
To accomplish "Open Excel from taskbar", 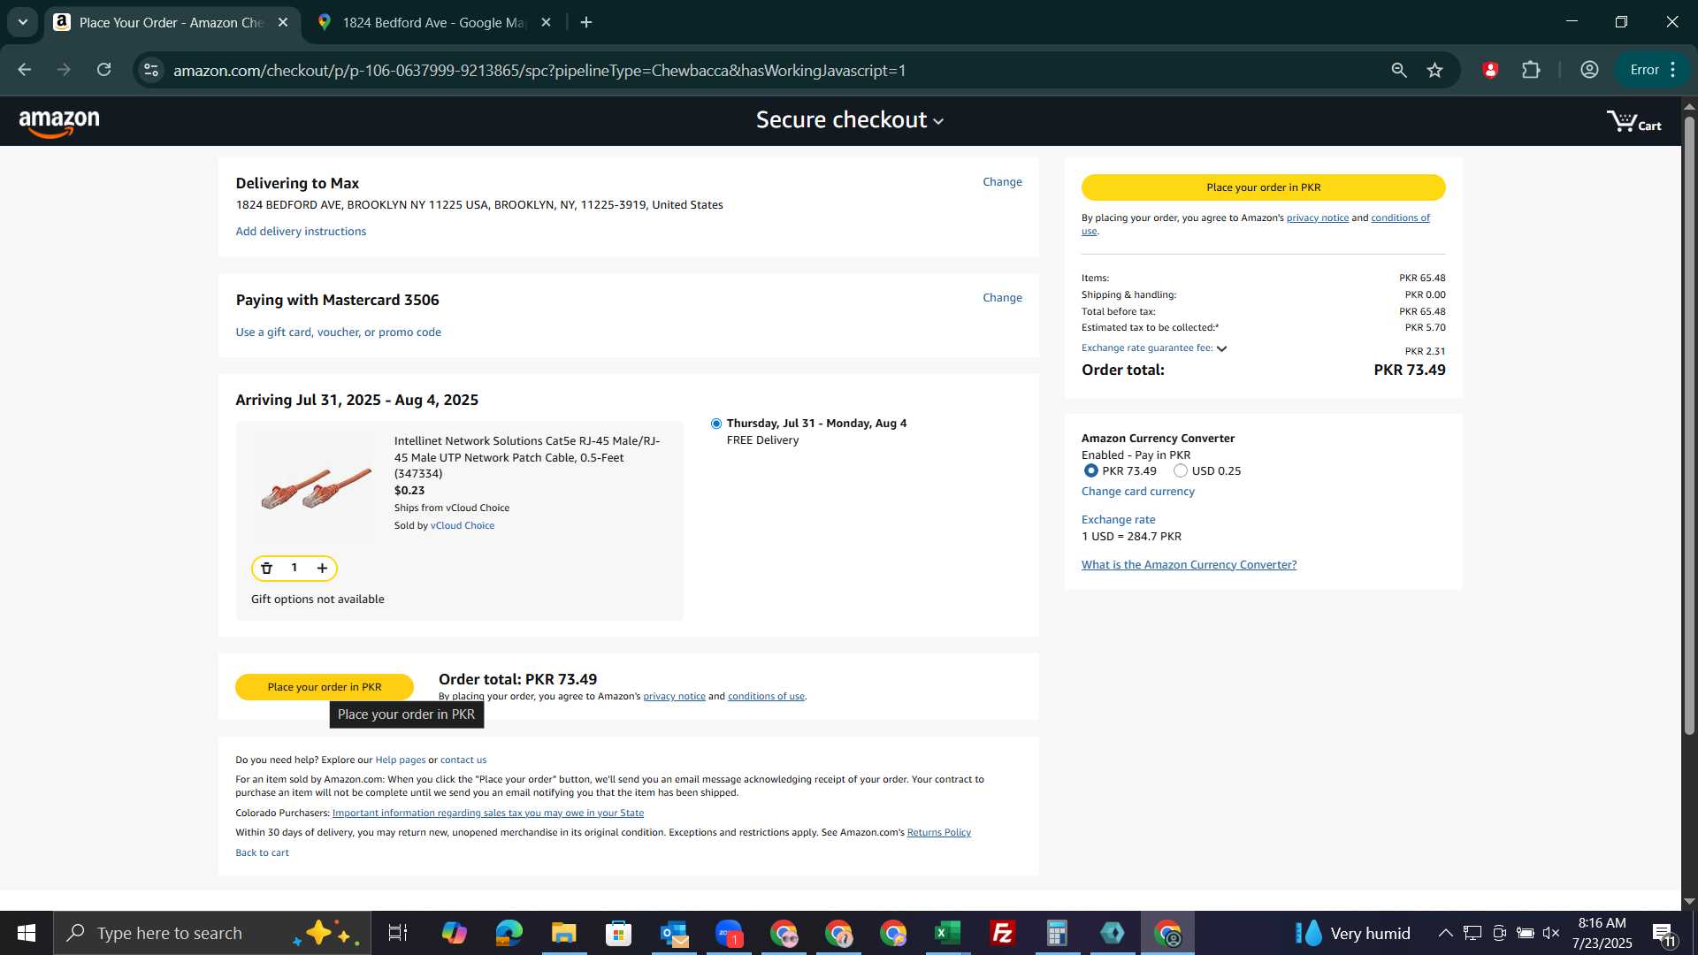I will [947, 933].
